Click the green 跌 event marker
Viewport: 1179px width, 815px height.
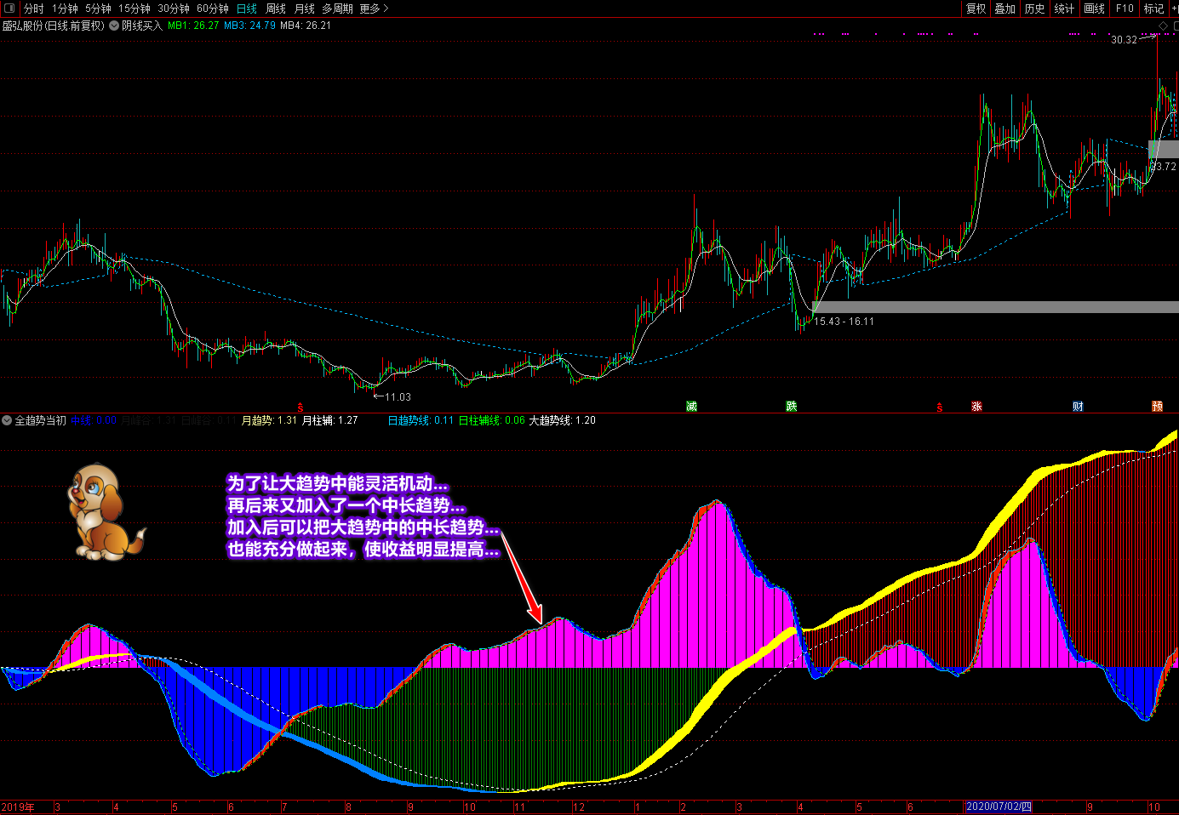pos(792,407)
